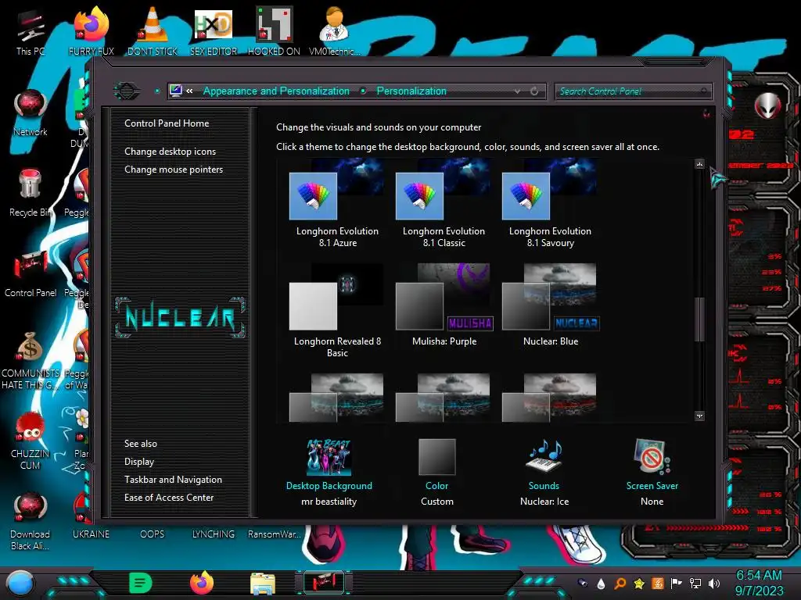This screenshot has height=600, width=801.
Task: Click the magnifier tray icon
Action: tap(620, 583)
